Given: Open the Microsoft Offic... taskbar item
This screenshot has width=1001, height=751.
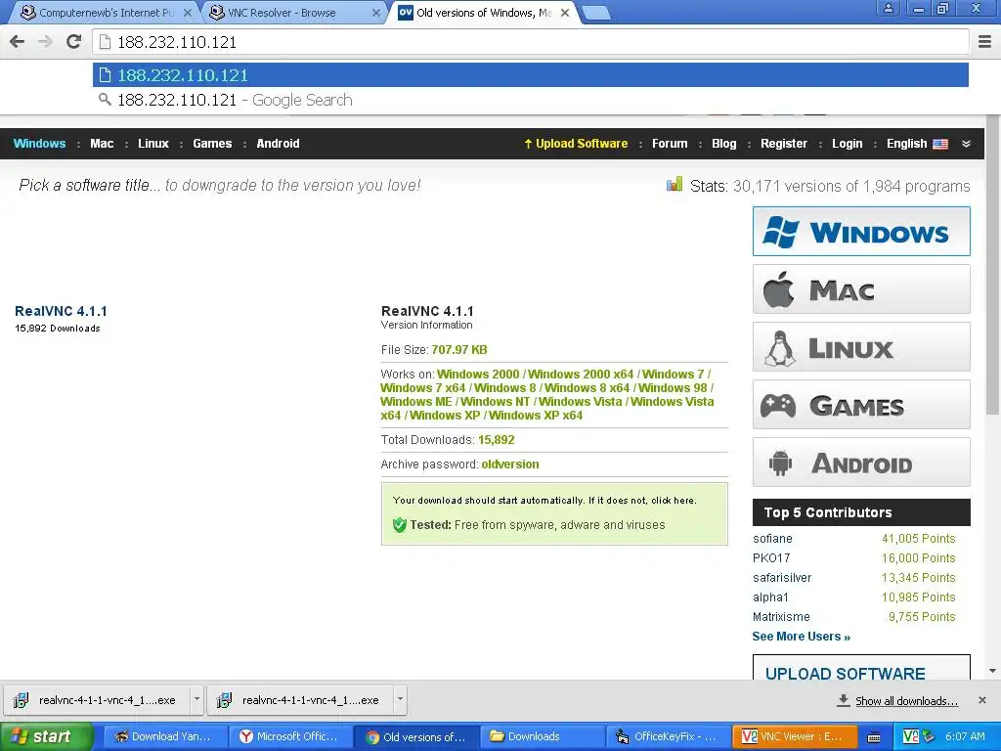Looking at the screenshot, I should [x=290, y=737].
